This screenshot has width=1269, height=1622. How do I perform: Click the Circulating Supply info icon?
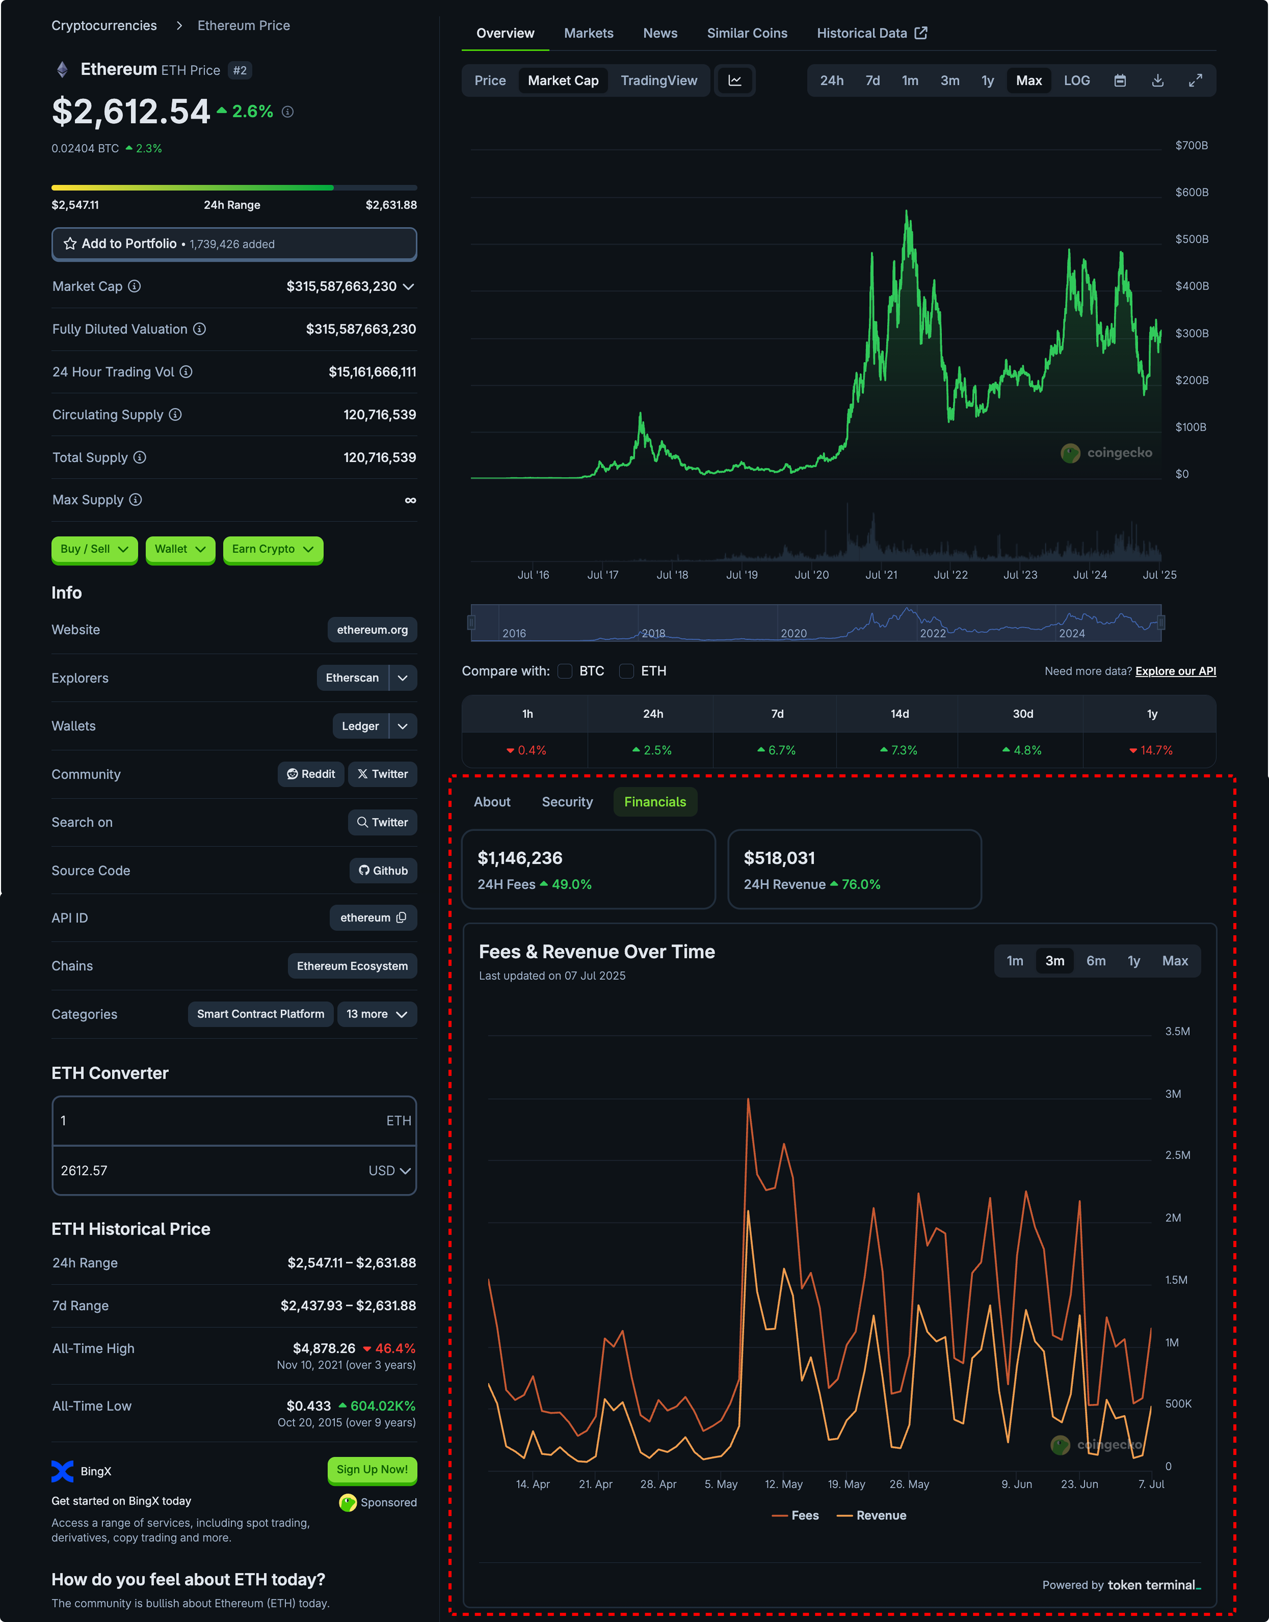(x=175, y=414)
